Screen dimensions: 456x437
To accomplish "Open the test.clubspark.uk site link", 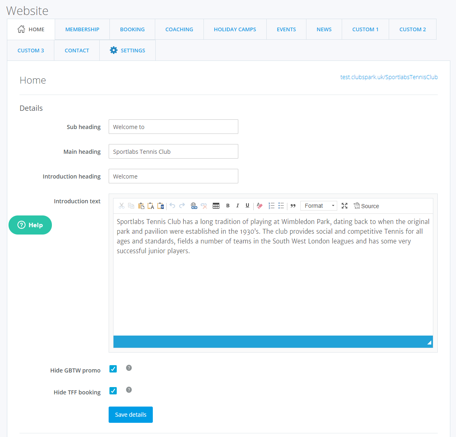I will point(389,77).
